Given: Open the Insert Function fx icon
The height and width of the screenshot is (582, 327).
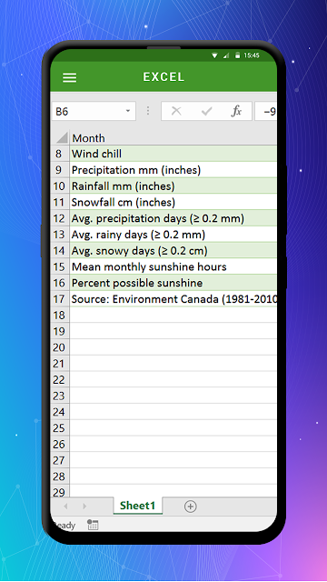Looking at the screenshot, I should click(236, 111).
